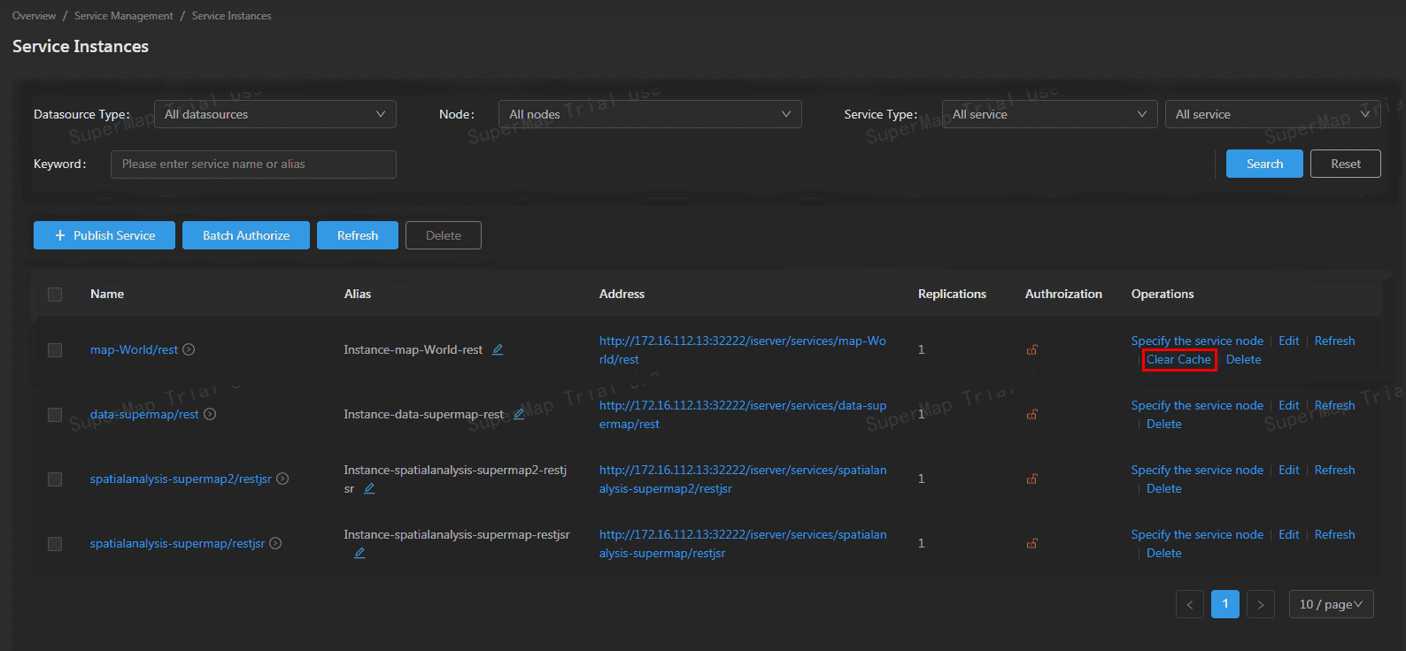Screen dimensions: 1406x651
Task: Expand the Node dropdown showing All nodes
Action: [650, 114]
